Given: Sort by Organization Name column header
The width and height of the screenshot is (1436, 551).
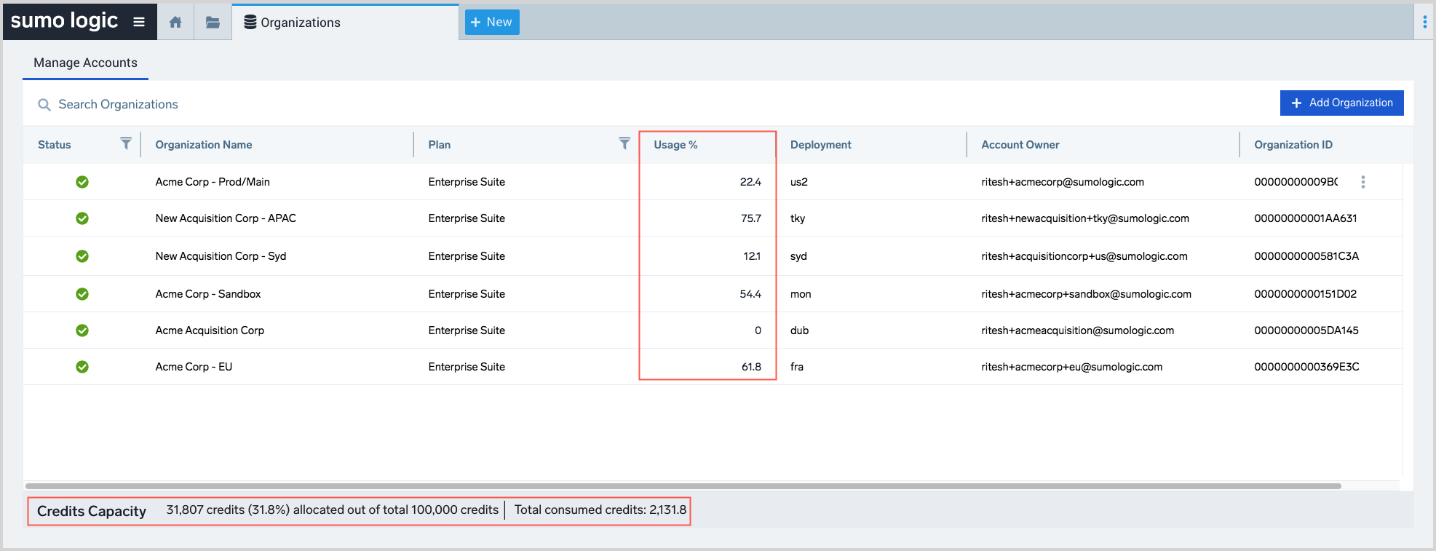Looking at the screenshot, I should (x=204, y=145).
